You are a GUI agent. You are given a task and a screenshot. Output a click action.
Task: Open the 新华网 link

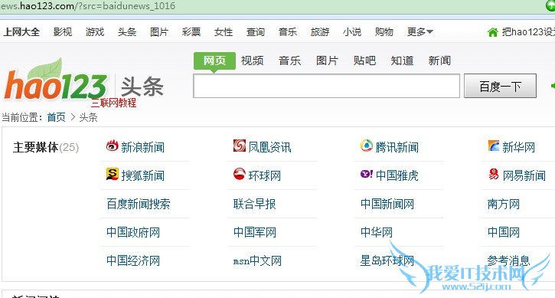pos(518,147)
